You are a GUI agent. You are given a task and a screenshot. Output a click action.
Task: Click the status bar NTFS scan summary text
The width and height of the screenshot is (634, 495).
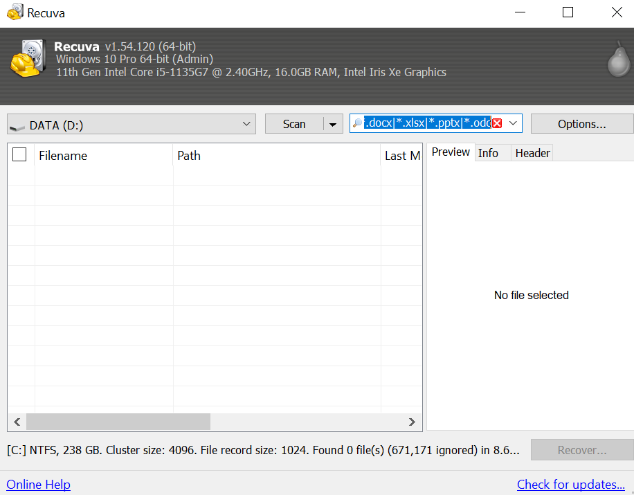263,450
